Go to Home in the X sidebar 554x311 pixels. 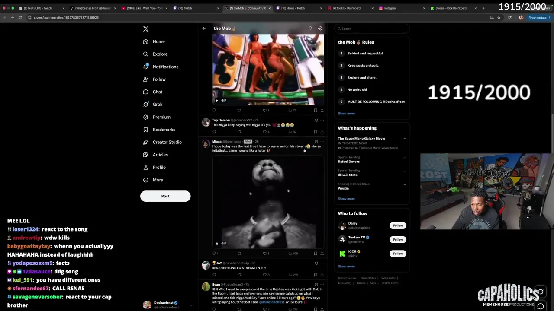(154, 41)
